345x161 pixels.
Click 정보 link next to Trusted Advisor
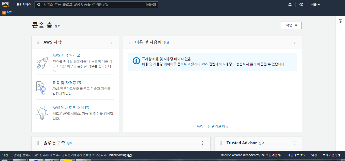[261, 143]
